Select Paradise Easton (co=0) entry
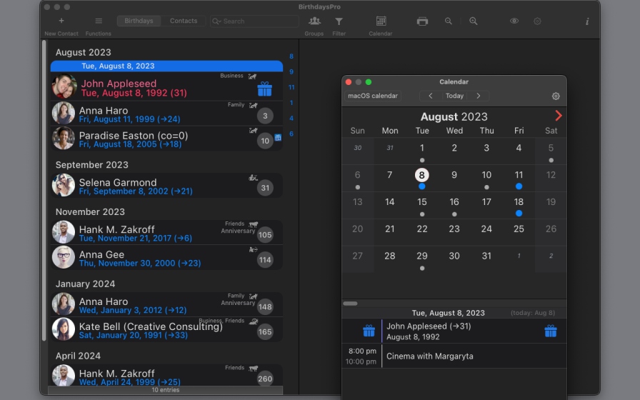 click(166, 139)
